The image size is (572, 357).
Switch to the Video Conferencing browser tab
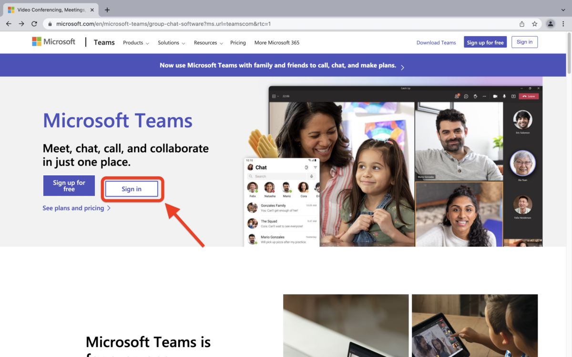point(50,9)
